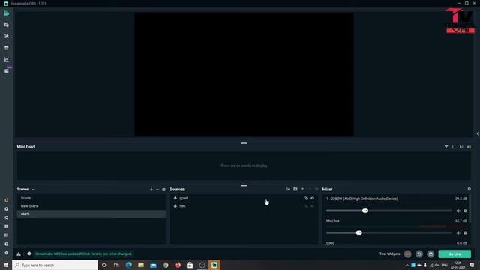480x270 pixels.
Task: Click the Mixer panel scrollbar
Action: [469, 208]
